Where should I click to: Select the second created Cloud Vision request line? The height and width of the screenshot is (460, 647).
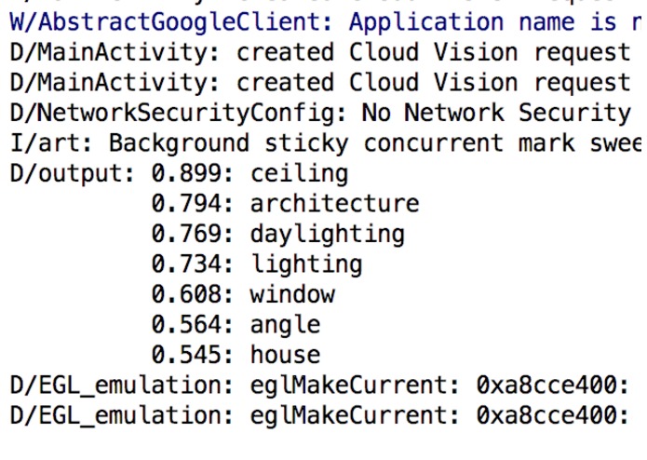pos(320,83)
